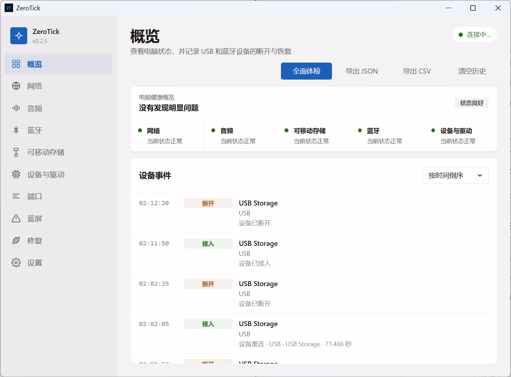Click the 02:11:50 event timestamp
This screenshot has width=511, height=377.
(154, 243)
